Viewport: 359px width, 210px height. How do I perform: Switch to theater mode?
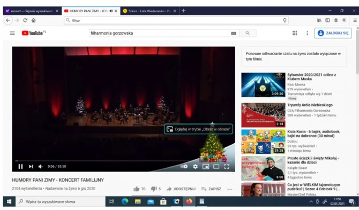216,167
